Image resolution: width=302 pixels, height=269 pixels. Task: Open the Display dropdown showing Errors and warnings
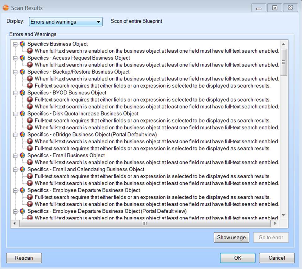[x=66, y=22]
